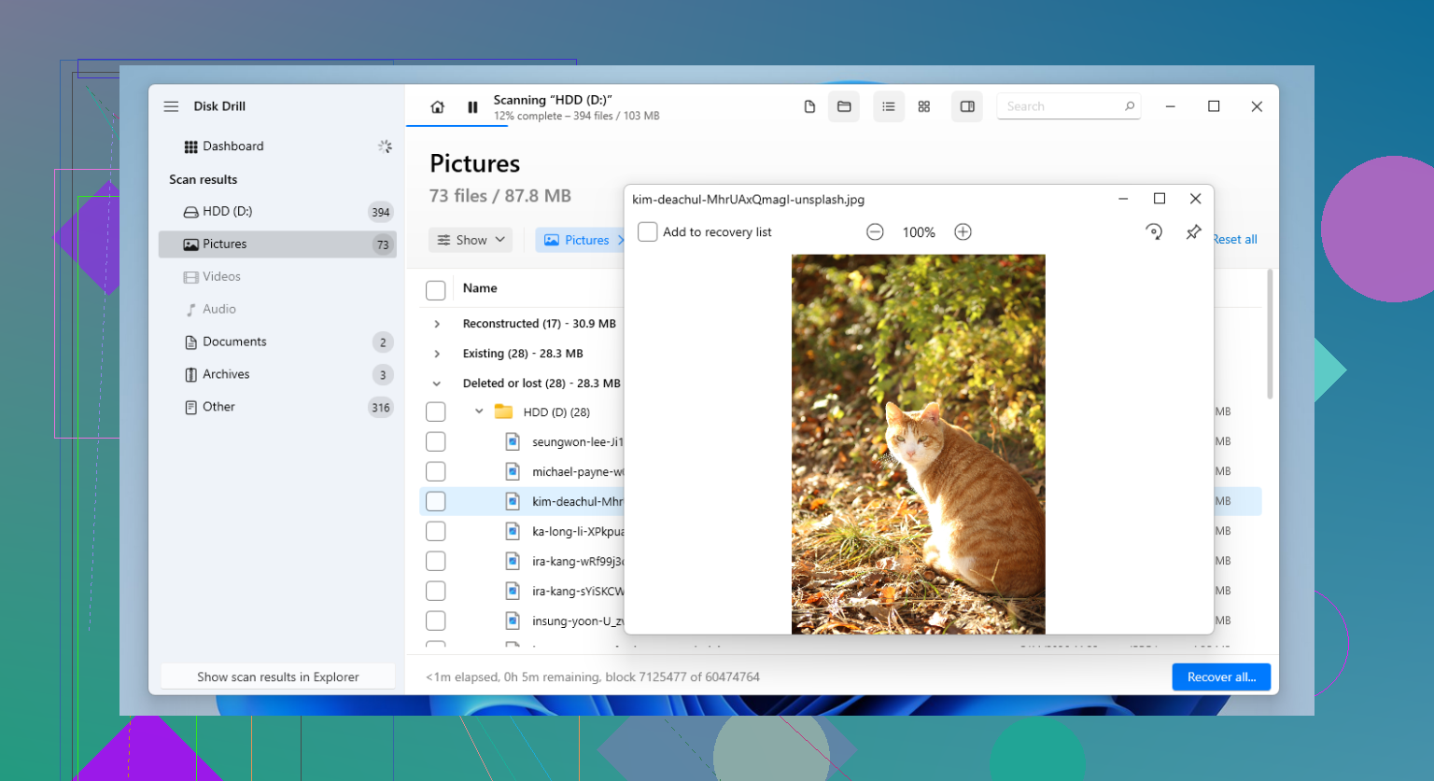
Task: Click the file list vertical scrollbar
Action: click(1270, 334)
